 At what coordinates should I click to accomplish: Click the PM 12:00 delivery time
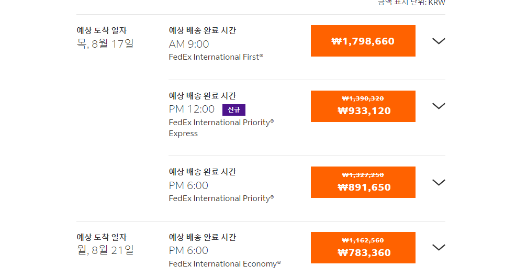click(x=192, y=109)
